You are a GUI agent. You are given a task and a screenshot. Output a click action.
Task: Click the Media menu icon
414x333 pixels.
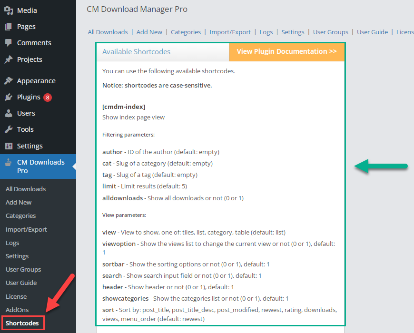click(x=9, y=10)
